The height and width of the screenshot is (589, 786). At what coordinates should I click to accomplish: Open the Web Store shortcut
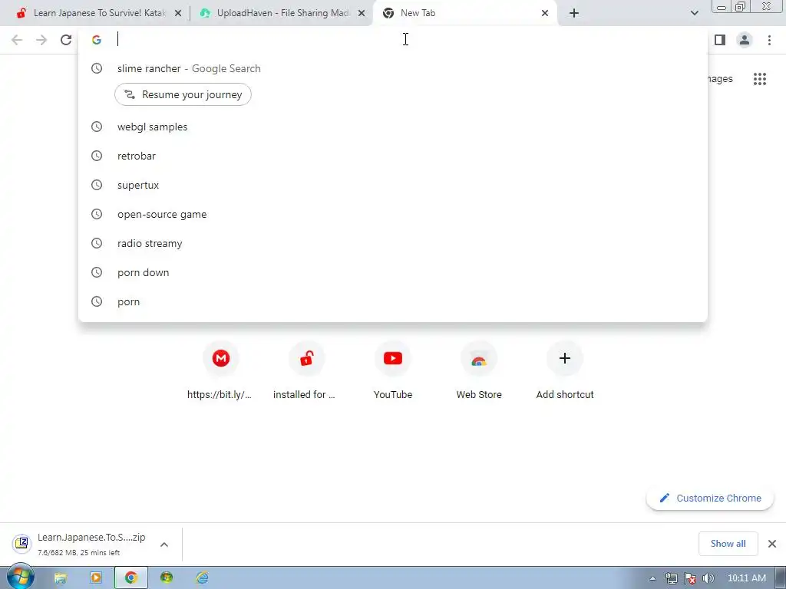click(x=479, y=370)
